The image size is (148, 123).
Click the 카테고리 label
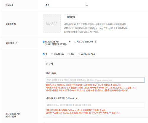(9, 5)
